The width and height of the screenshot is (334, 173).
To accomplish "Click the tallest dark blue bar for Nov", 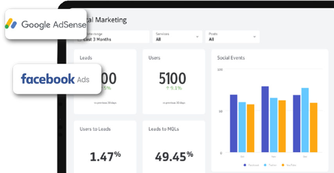I will pos(265,119).
